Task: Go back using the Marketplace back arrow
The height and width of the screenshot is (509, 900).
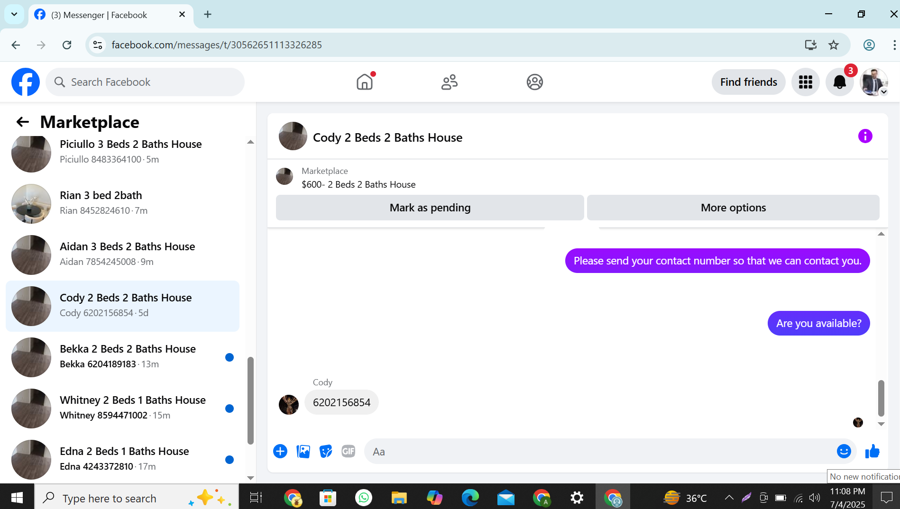Action: pos(23,122)
